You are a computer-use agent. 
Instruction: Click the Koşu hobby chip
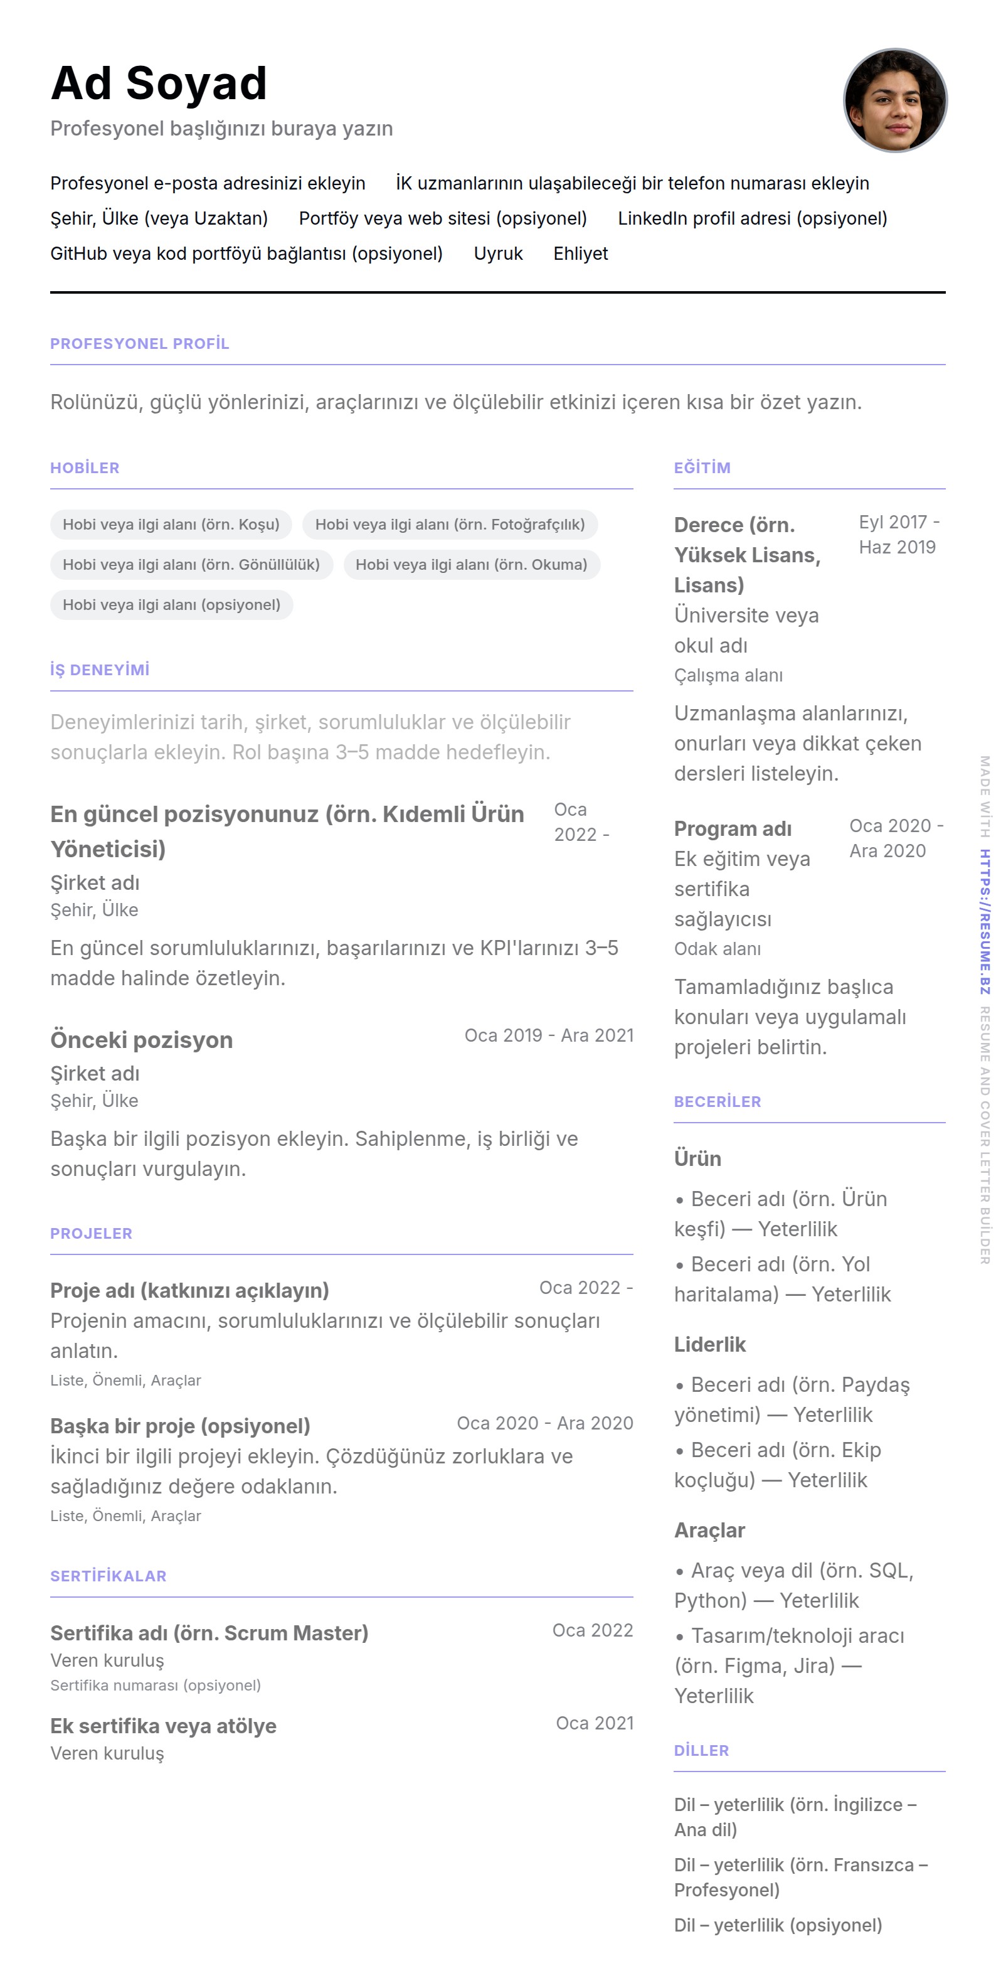coord(171,524)
